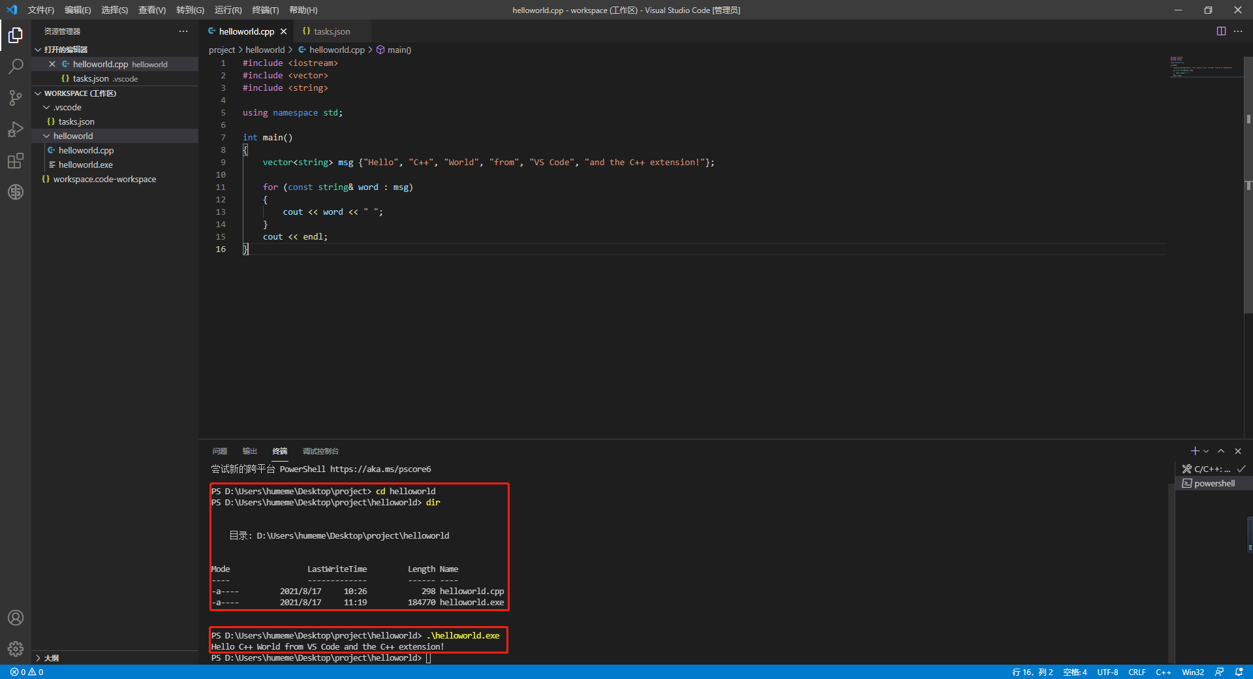Close the terminal panel

[1238, 451]
